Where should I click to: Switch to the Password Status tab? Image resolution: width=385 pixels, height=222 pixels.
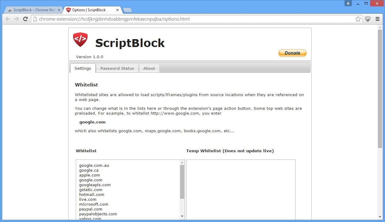[117, 68]
